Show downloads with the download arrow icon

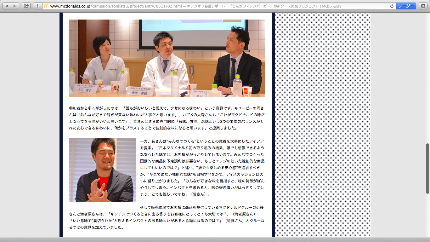423,6
